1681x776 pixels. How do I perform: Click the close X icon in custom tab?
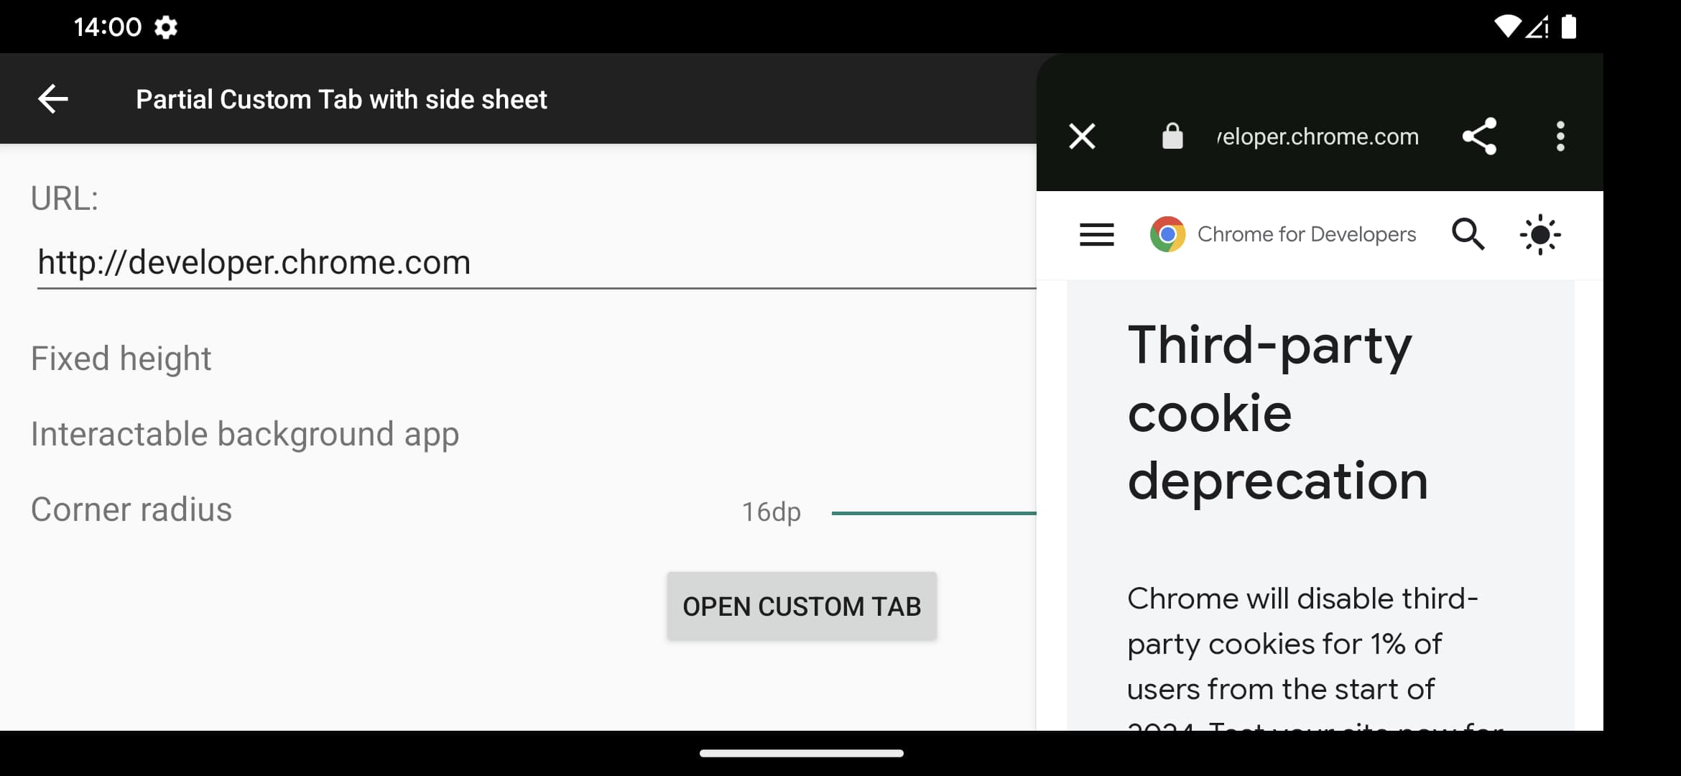[x=1082, y=136]
